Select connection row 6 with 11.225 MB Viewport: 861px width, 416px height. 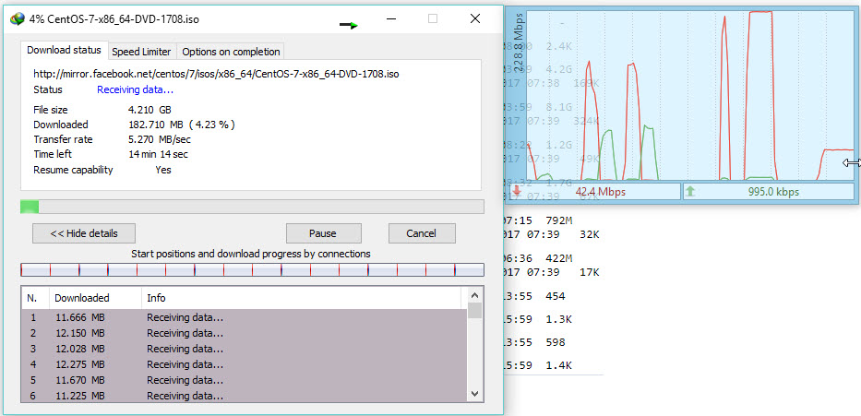point(245,395)
